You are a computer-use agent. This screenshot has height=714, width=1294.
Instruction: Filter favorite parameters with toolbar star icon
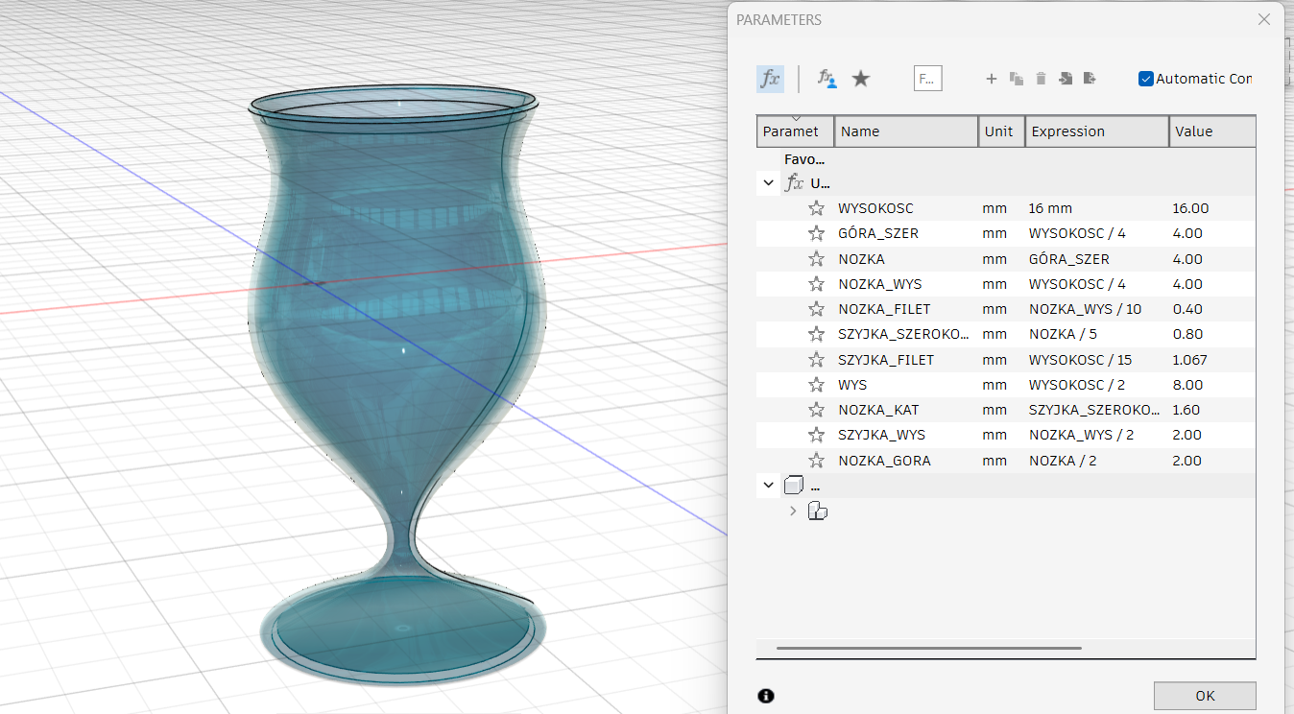tap(861, 79)
